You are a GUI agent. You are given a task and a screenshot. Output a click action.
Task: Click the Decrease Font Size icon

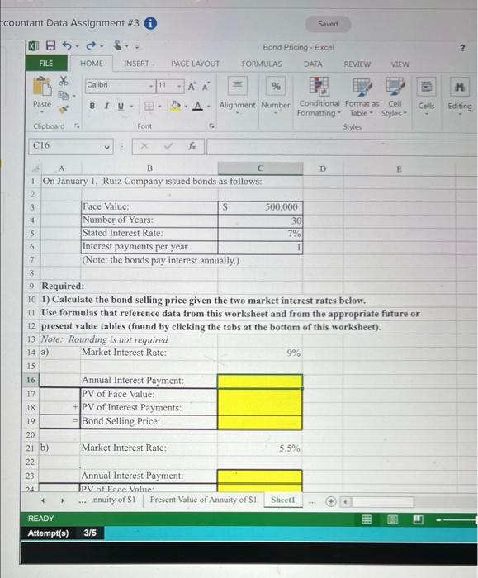[x=206, y=87]
